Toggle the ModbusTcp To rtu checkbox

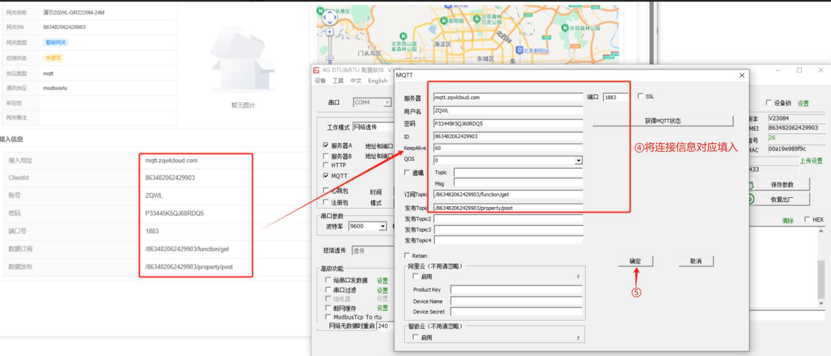pyautogui.click(x=328, y=316)
